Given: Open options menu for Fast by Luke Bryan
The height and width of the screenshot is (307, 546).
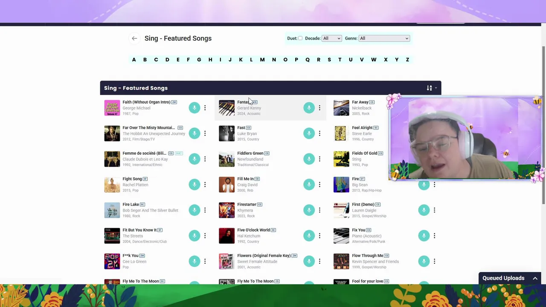Looking at the screenshot, I should point(319,133).
